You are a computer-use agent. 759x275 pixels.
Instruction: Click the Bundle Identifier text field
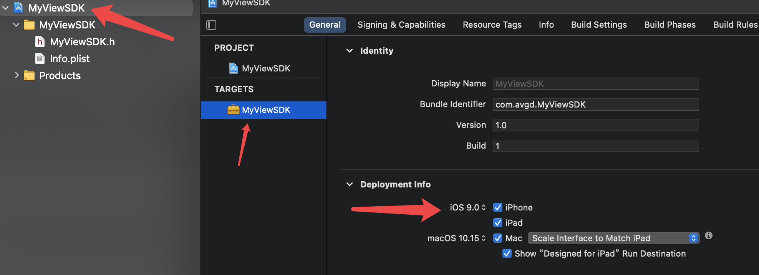click(595, 104)
